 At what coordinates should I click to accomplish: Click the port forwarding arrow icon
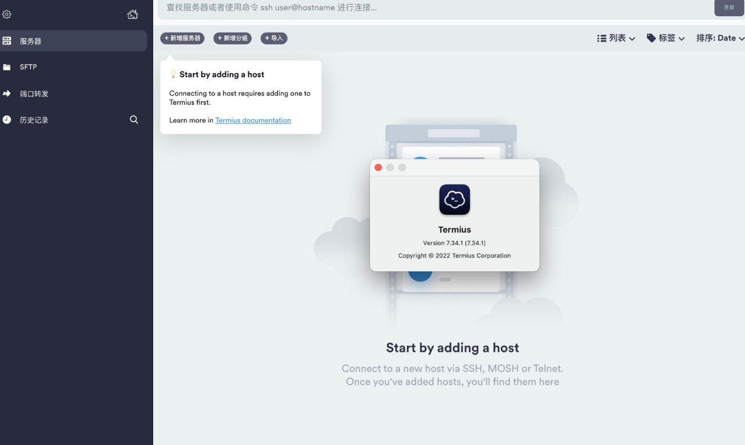7,93
